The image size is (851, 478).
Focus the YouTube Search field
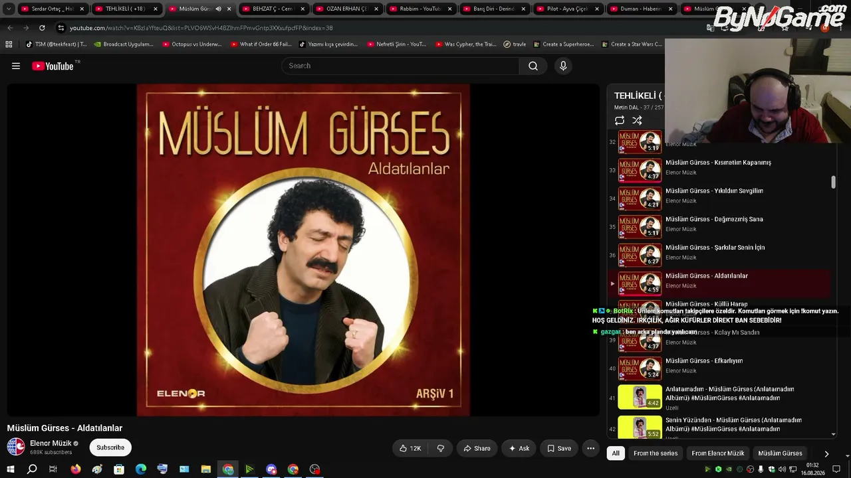[x=400, y=66]
